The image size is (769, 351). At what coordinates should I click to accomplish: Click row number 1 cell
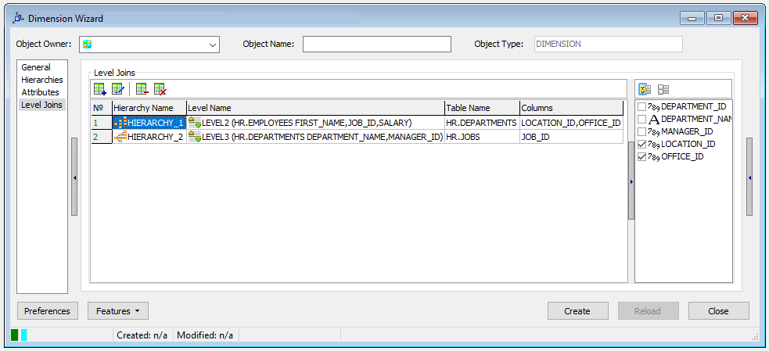[102, 123]
